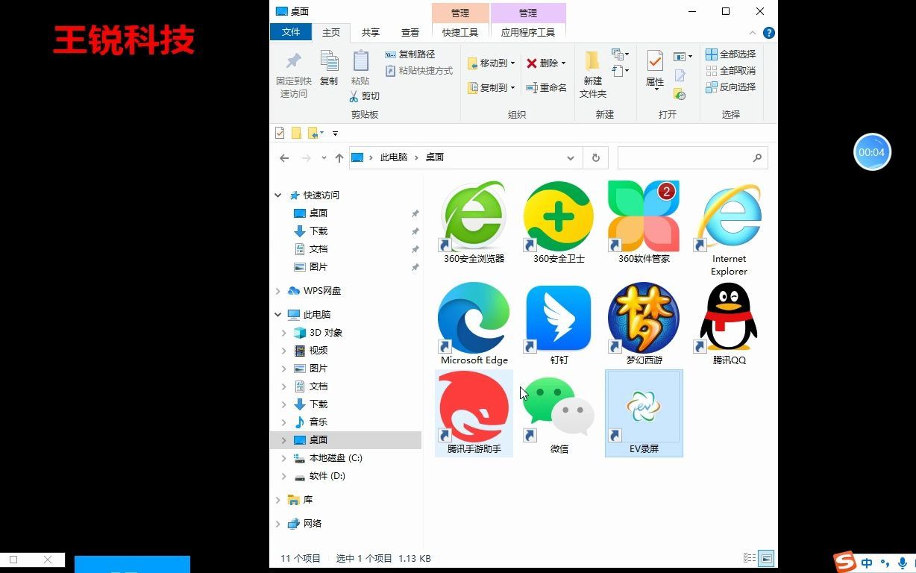
Task: Switch to details view in status bar
Action: pos(750,558)
